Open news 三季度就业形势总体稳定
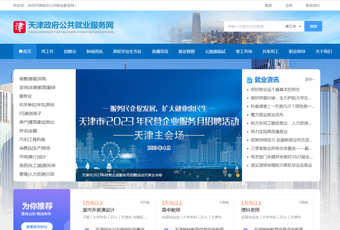340x230 pixels. click(281, 149)
